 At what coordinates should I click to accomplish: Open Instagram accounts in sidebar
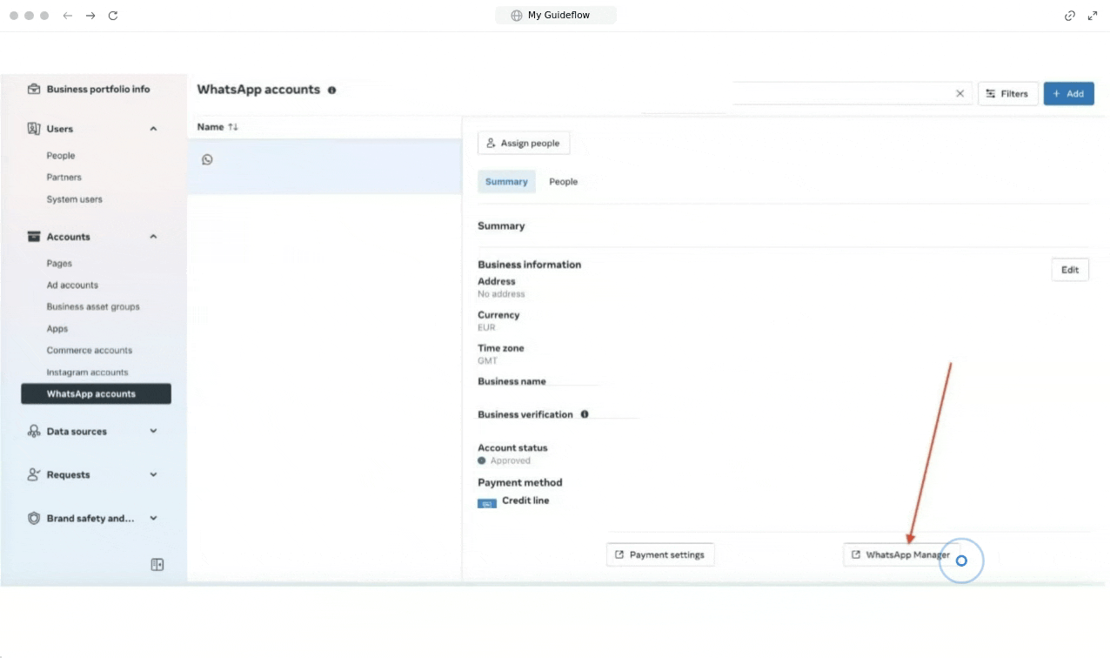pyautogui.click(x=87, y=373)
